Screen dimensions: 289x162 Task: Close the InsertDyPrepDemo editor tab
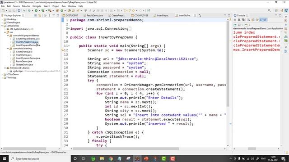[x=195, y=16]
